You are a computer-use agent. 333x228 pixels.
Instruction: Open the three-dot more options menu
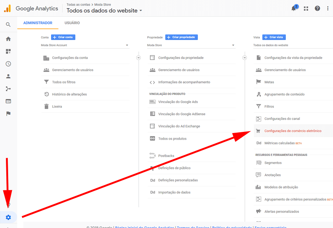click(328, 8)
